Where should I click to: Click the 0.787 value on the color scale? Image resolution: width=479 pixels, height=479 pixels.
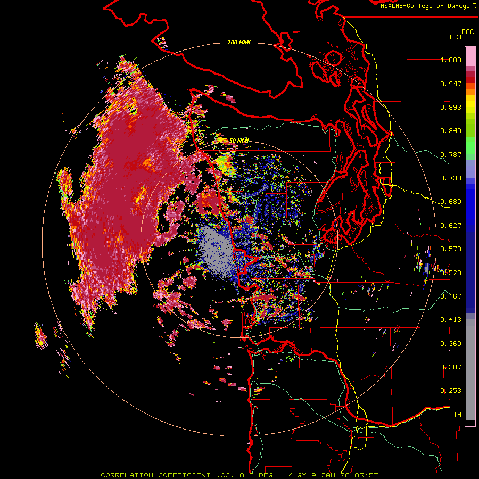pyautogui.click(x=451, y=154)
